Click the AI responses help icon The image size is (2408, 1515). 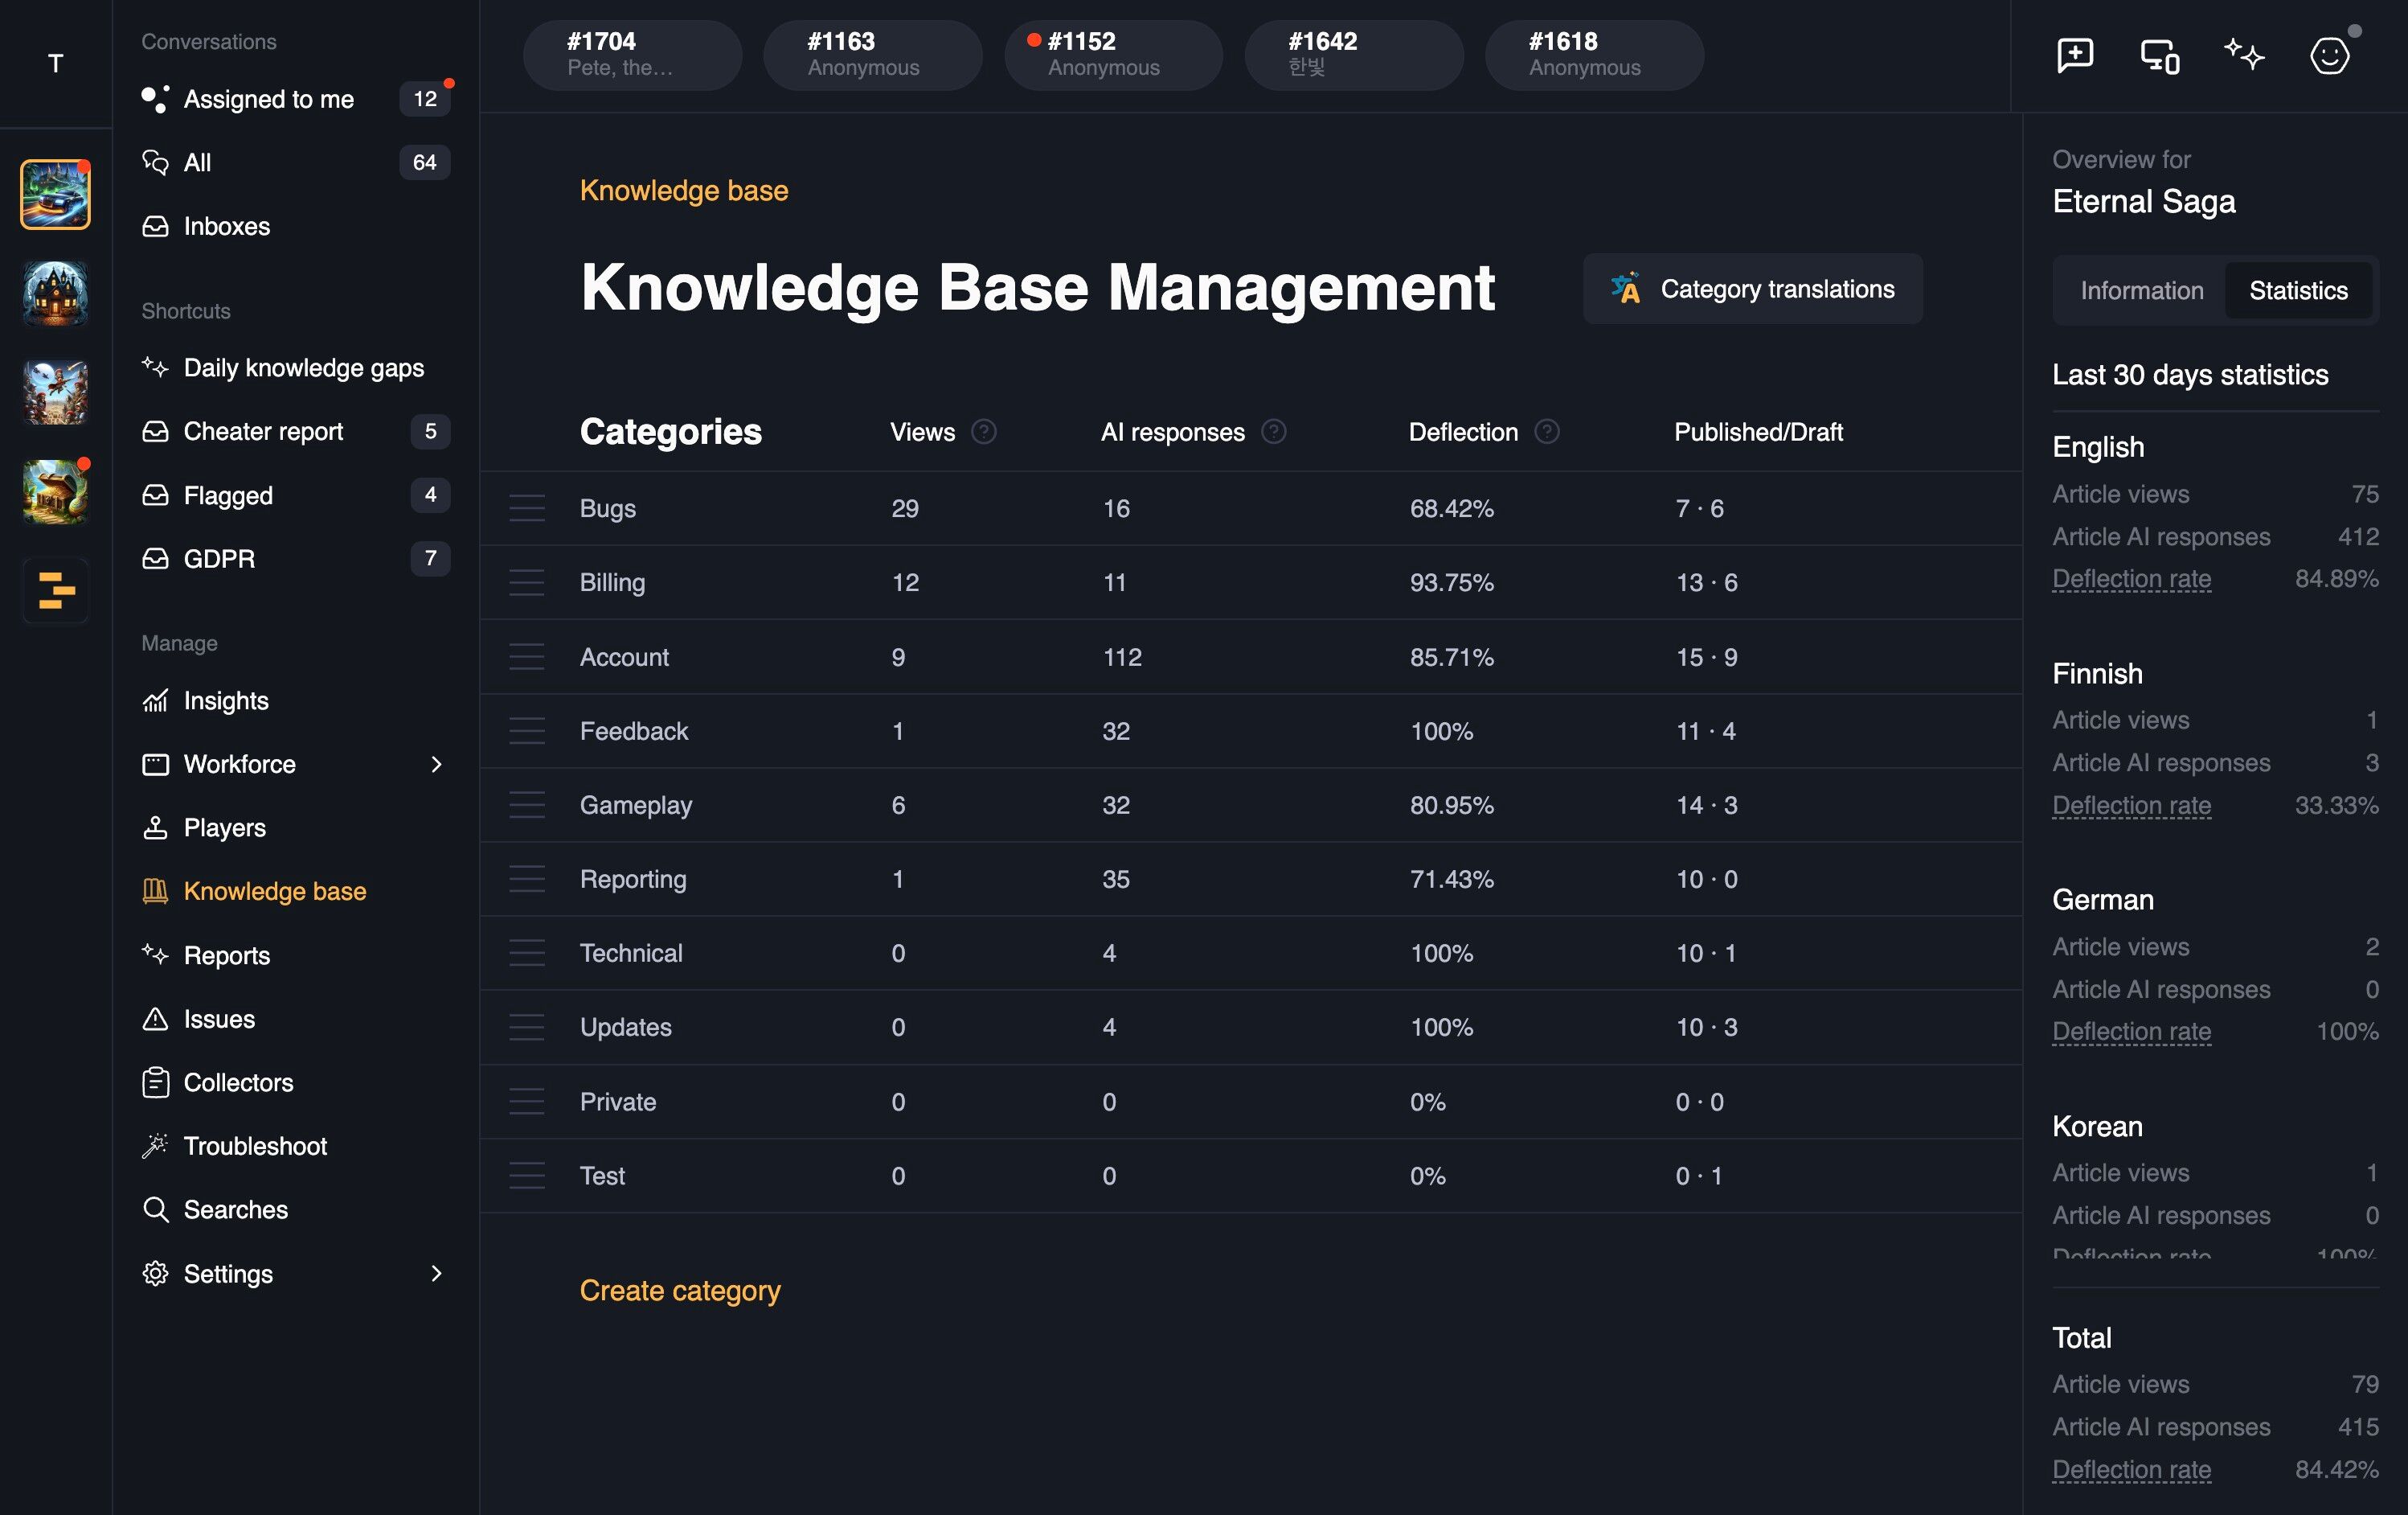(x=1274, y=431)
